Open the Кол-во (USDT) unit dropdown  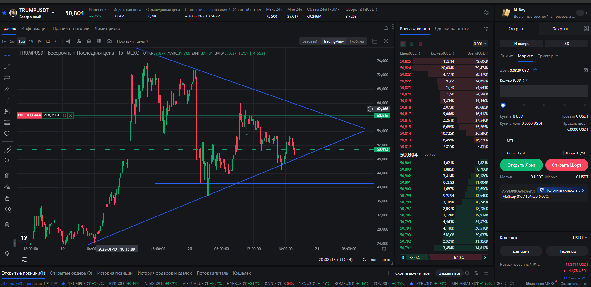pyautogui.click(x=514, y=80)
